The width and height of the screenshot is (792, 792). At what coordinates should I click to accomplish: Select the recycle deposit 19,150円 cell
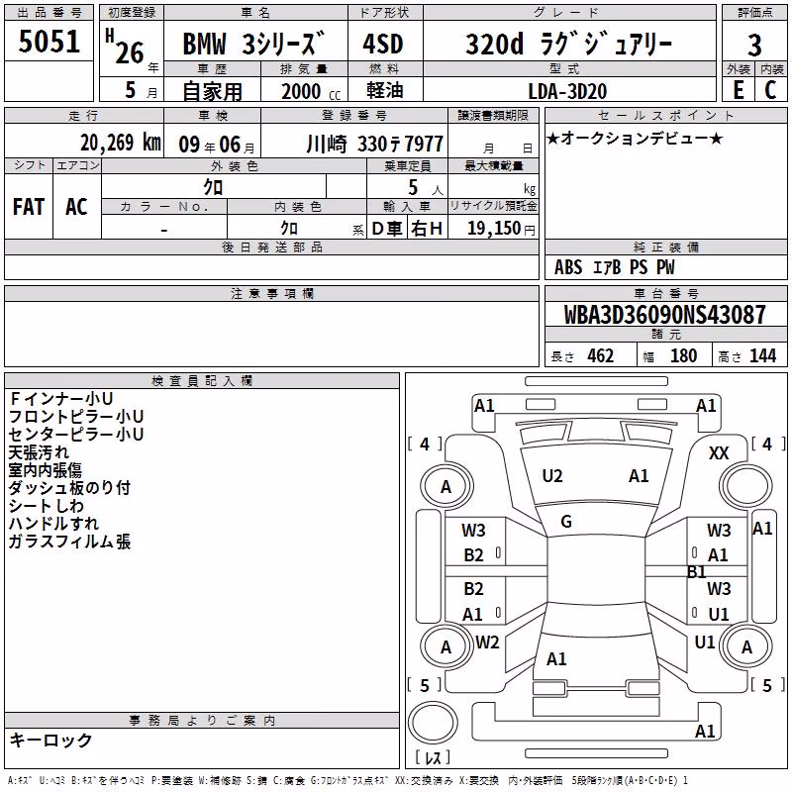493,228
